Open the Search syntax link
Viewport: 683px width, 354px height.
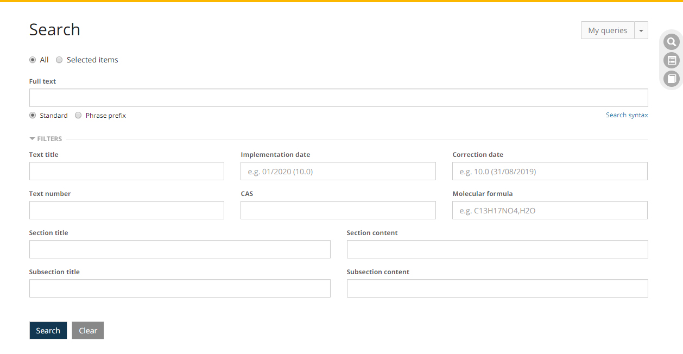tap(627, 115)
